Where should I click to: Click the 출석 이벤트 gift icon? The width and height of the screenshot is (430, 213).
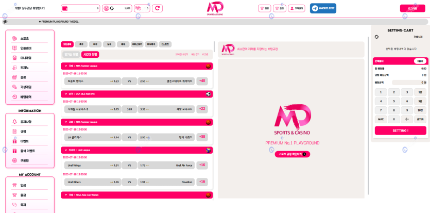point(15,151)
